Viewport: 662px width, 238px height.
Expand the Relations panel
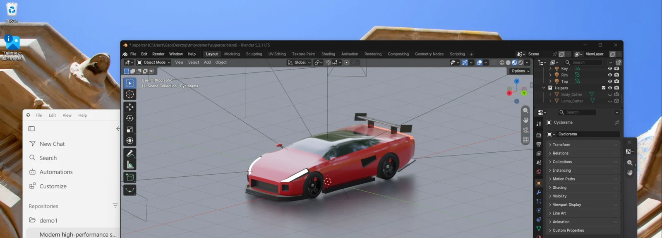(x=583, y=153)
